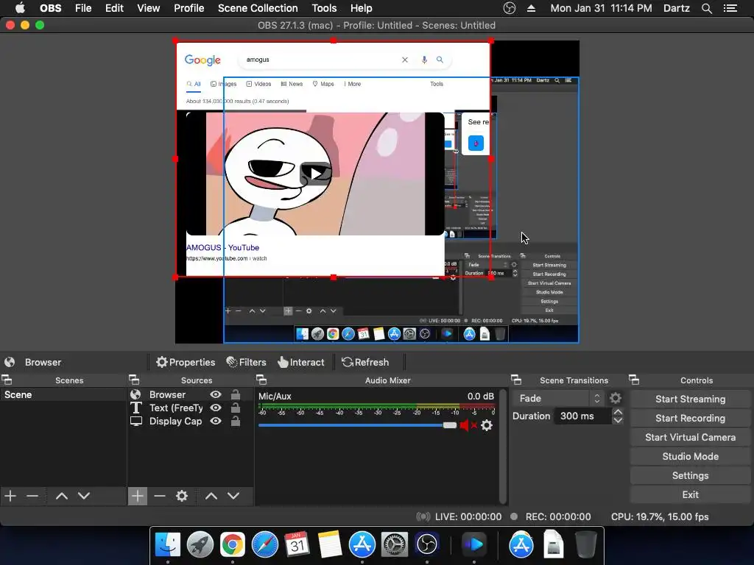Screen dimensions: 754x565
Task: Hide the Text (FreeType) source
Action: click(x=216, y=408)
